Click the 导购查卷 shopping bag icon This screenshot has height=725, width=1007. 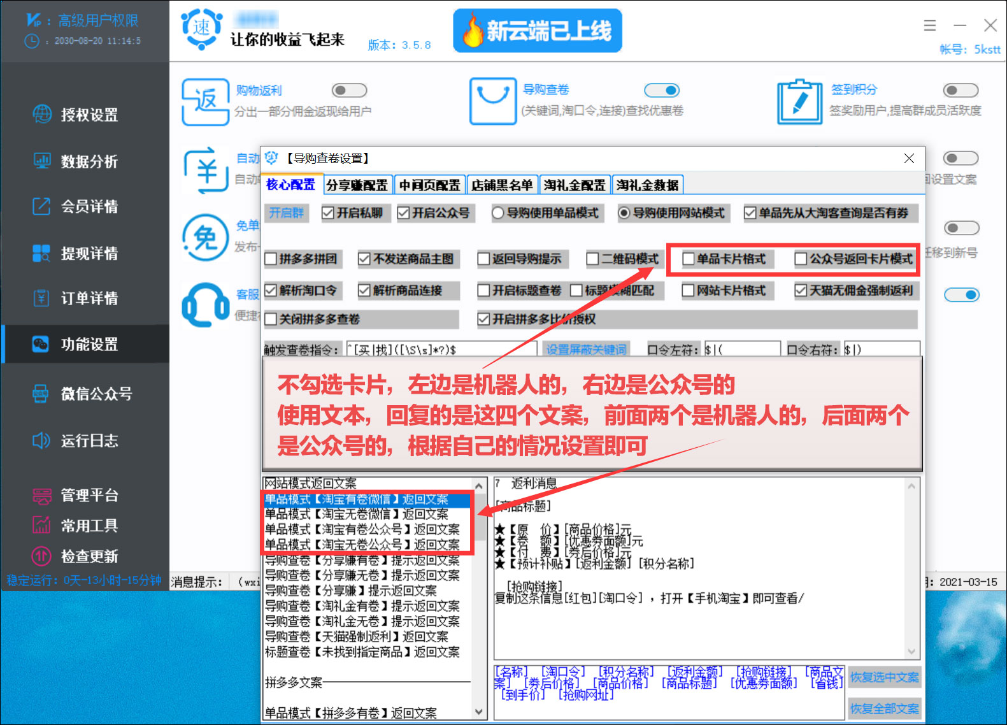[x=493, y=101]
